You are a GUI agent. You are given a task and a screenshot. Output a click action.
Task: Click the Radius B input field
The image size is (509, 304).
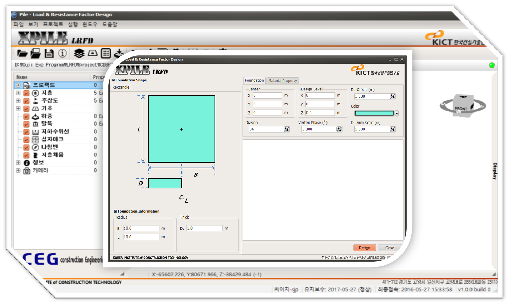(x=141, y=228)
